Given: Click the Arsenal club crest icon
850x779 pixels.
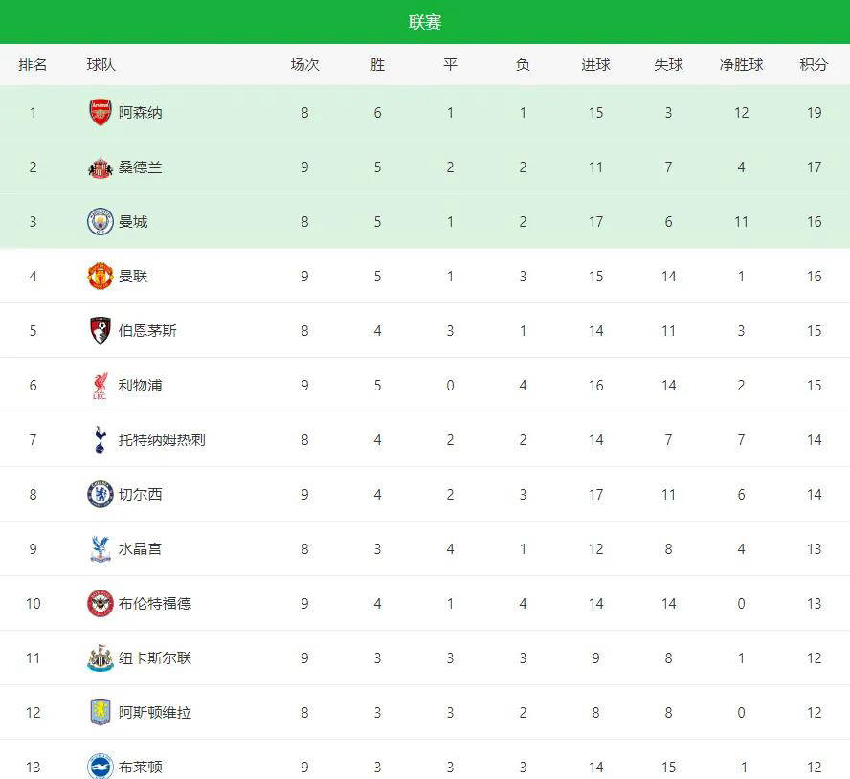Looking at the screenshot, I should (101, 112).
